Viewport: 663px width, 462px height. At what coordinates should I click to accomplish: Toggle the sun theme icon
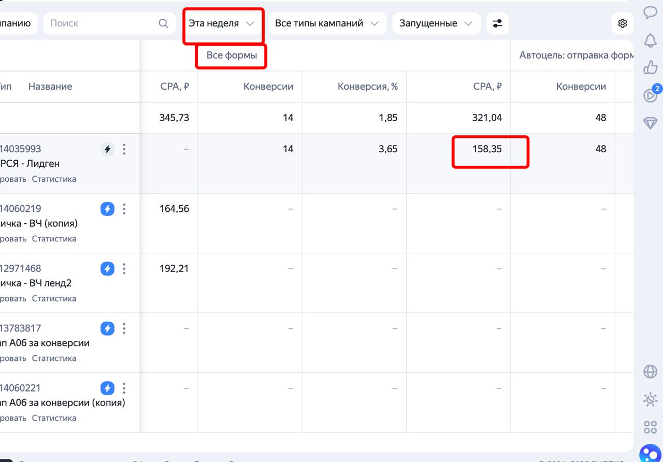[650, 399]
